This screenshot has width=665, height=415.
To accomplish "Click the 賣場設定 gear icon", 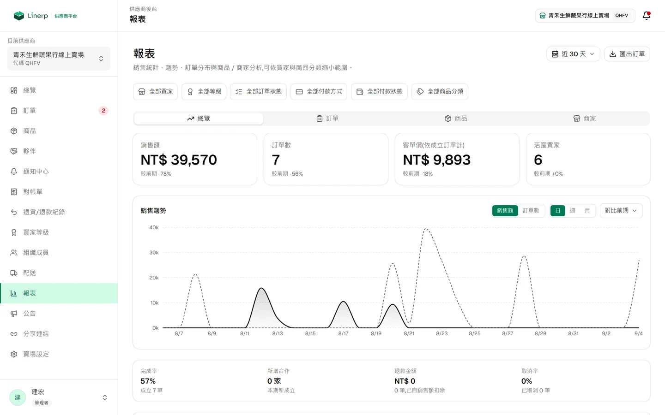I will [14, 354].
